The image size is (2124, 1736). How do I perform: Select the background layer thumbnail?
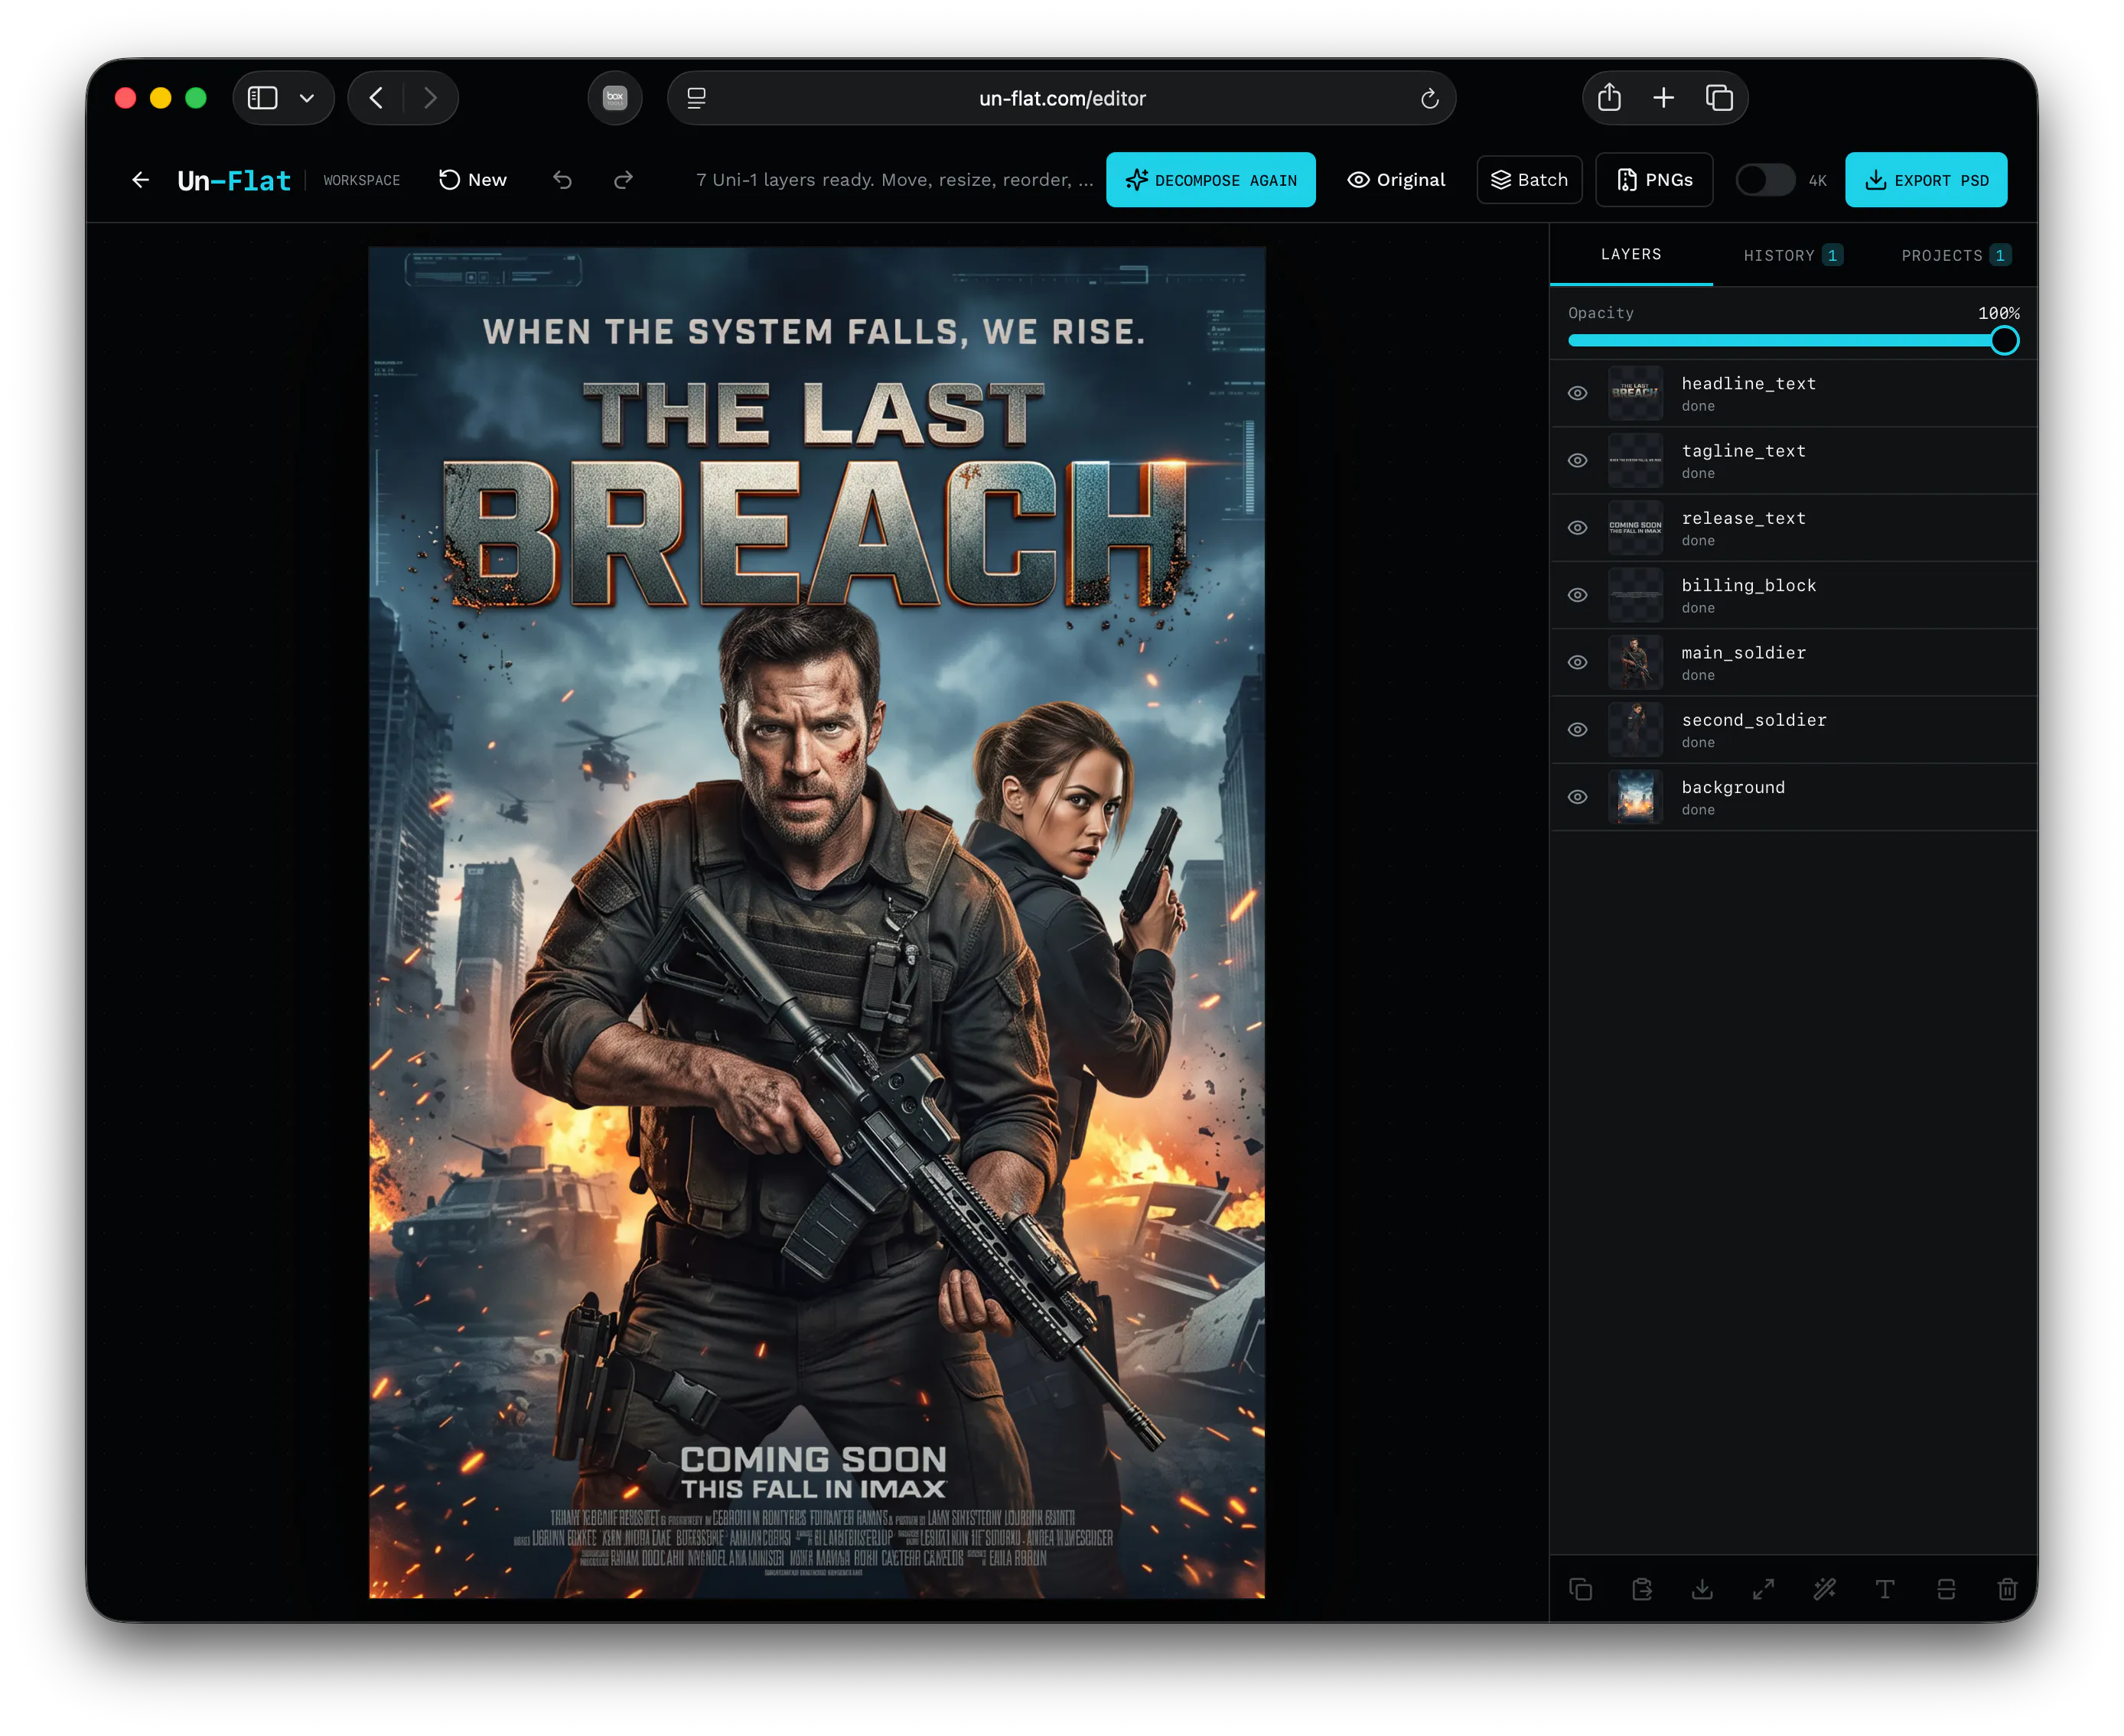[1635, 797]
